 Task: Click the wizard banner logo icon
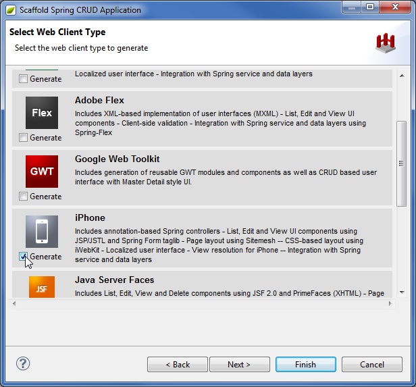[x=386, y=43]
